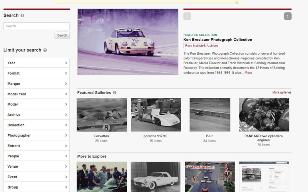Open explore photo of white Thunderbird
Viewport: 308px width, 192px height.
[x=156, y=177]
